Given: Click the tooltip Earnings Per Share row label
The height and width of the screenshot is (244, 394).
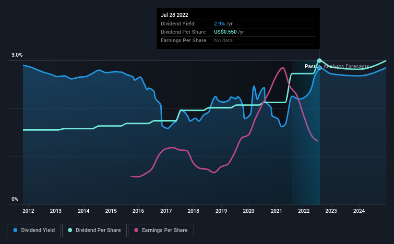Looking at the screenshot, I should coord(183,40).
